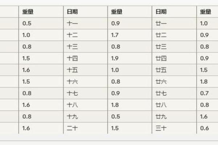Screen dimensions: 218x145
Task: Select the 日期 header above 廿一
Action: pyautogui.click(x=161, y=12)
